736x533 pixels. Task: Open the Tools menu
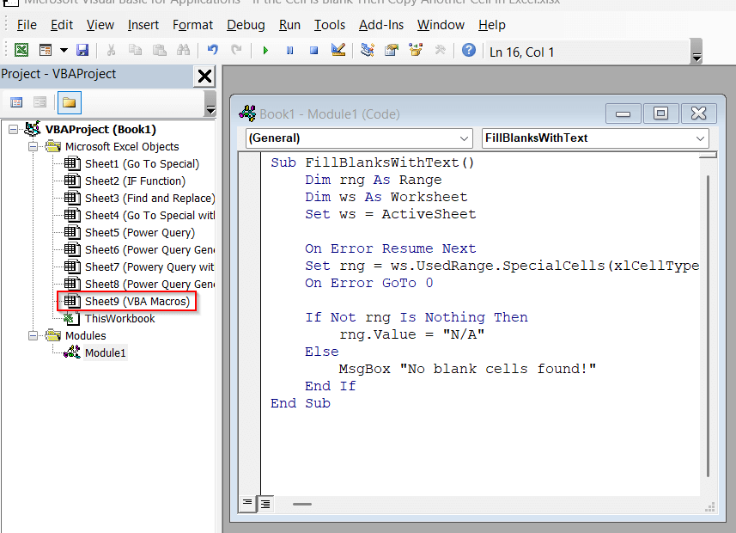pos(330,25)
